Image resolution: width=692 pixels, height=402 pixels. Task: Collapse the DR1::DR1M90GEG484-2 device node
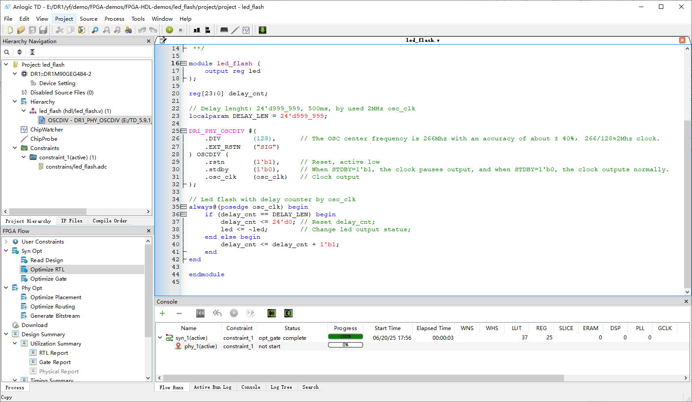(x=15, y=74)
